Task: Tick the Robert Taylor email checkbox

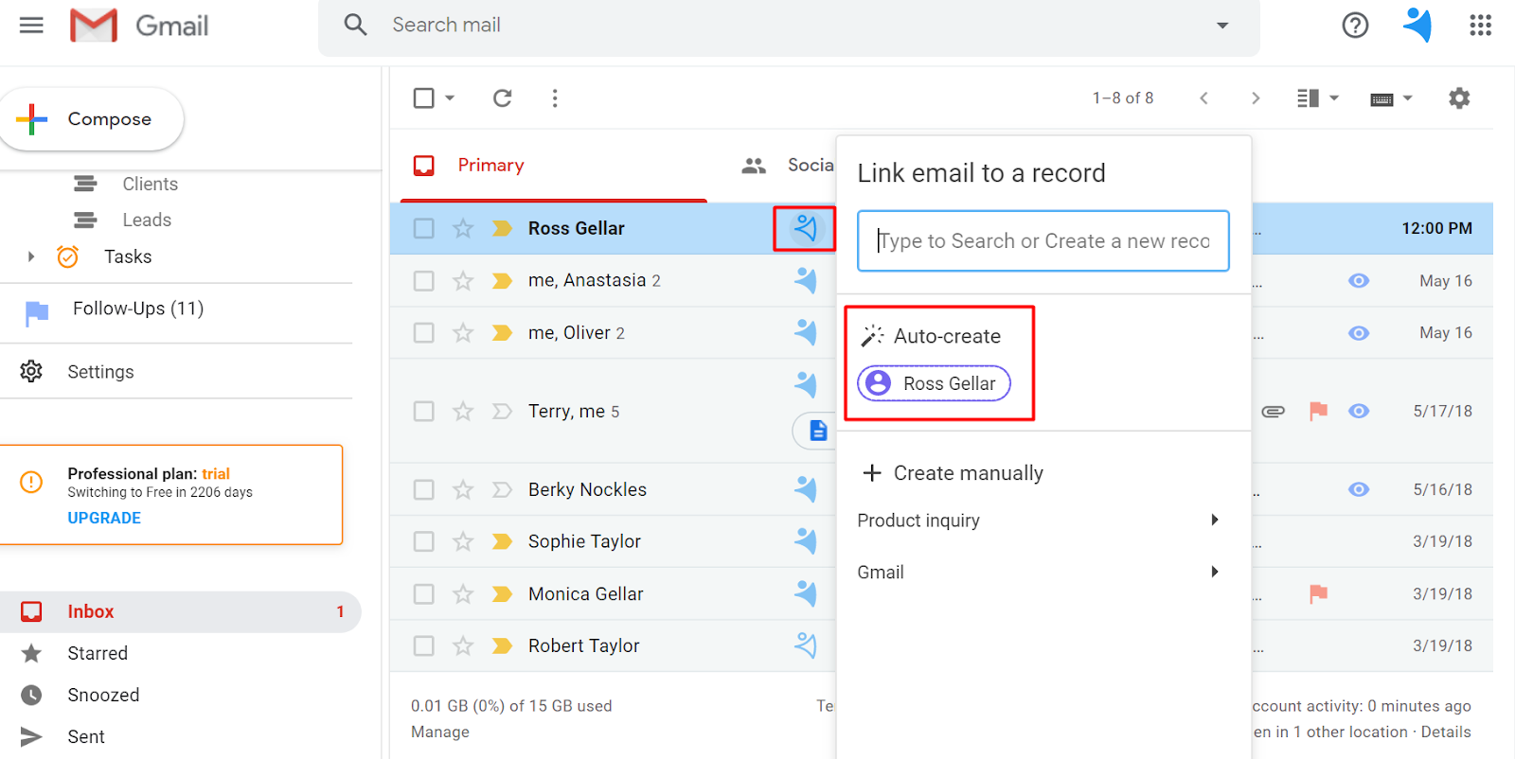Action: 424,645
